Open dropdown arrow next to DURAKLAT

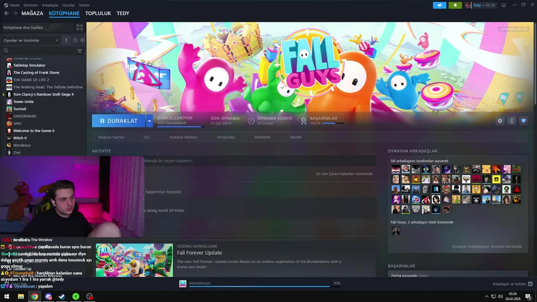tap(149, 121)
